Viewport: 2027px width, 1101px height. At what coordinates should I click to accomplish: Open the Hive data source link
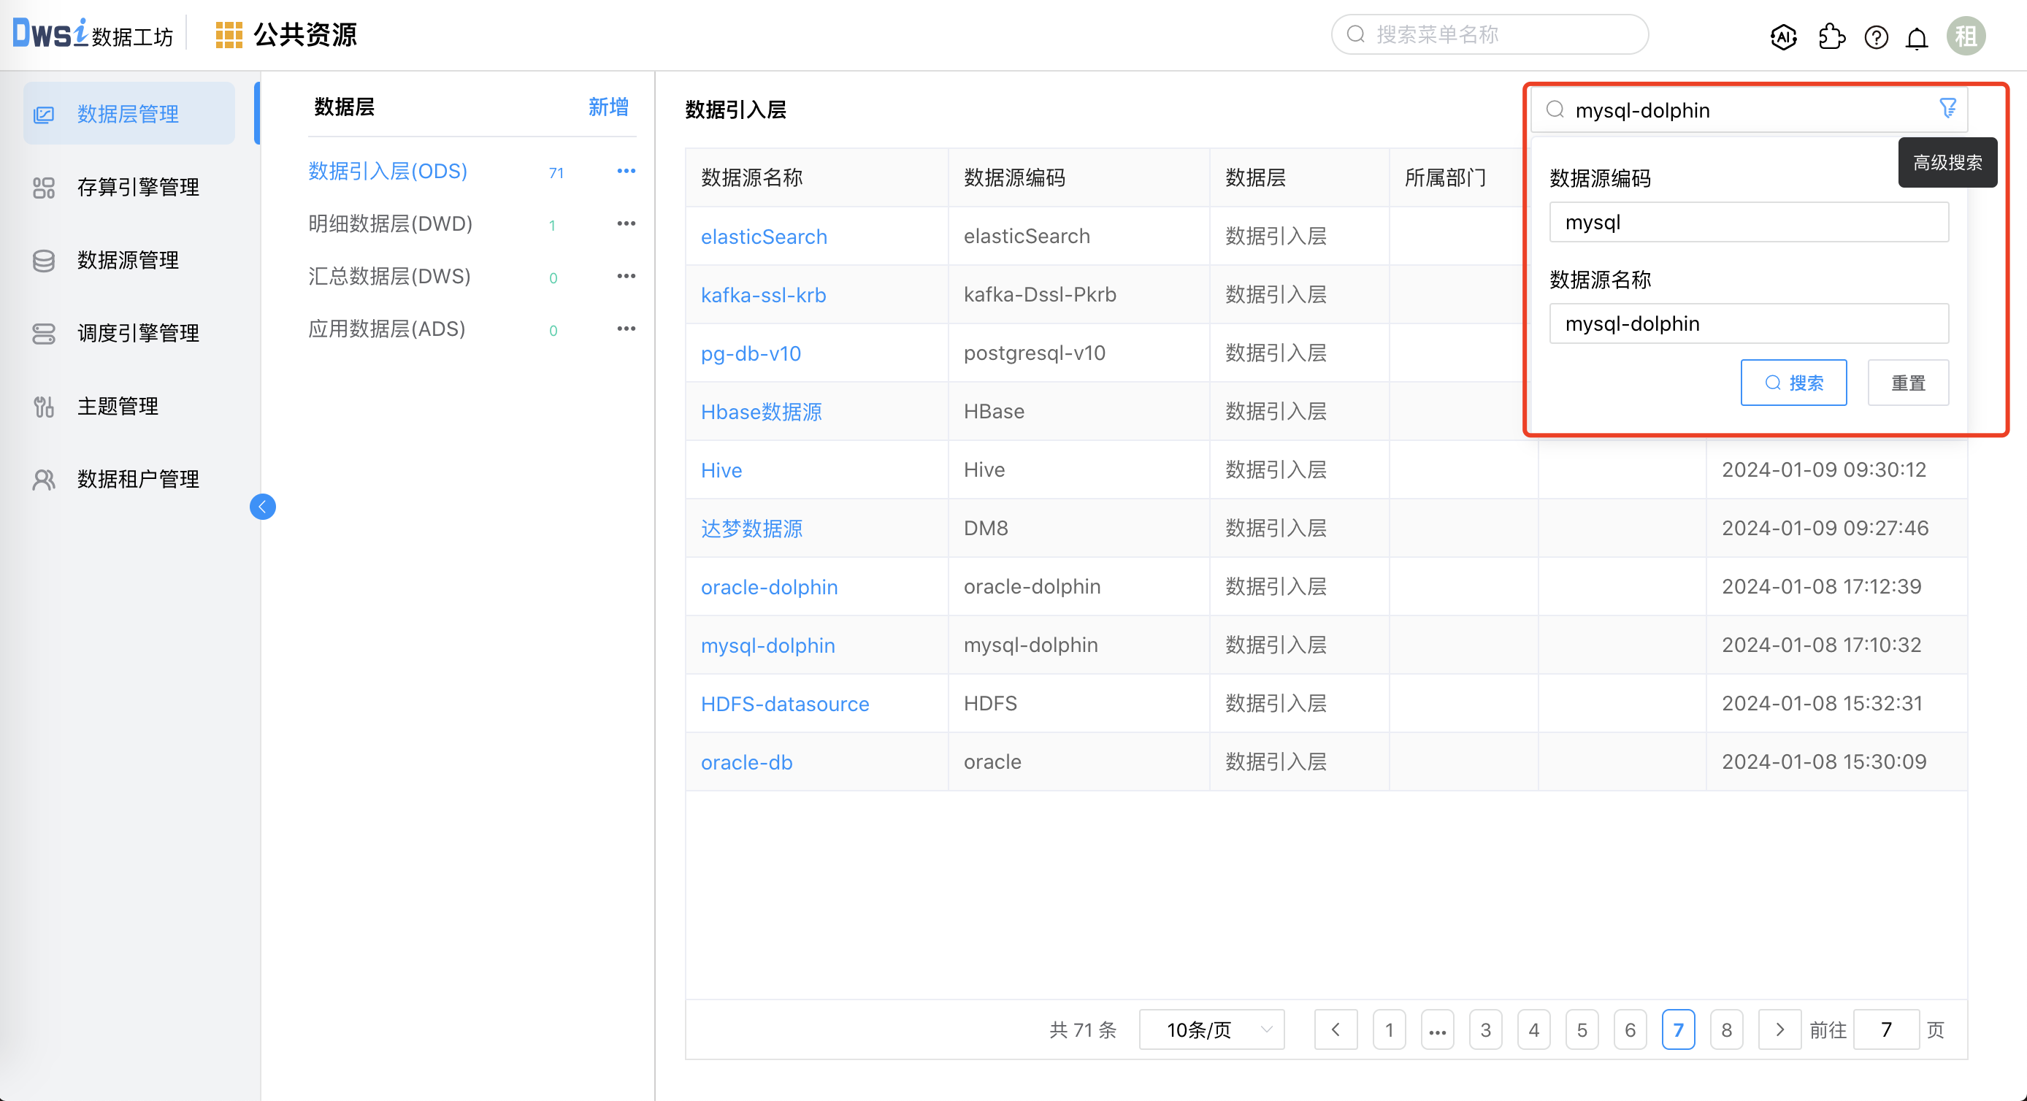[x=721, y=470]
